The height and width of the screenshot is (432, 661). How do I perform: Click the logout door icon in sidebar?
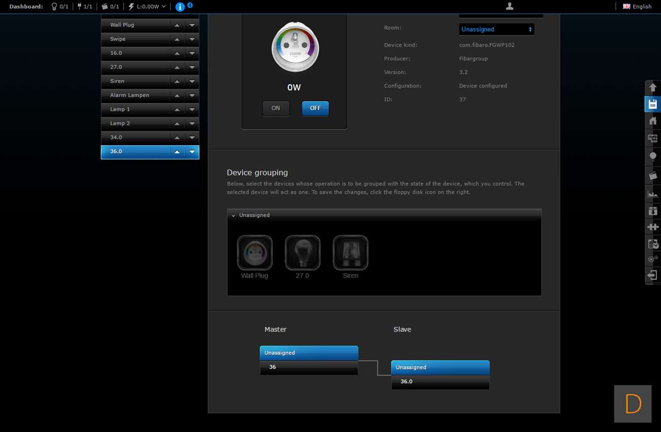[653, 275]
